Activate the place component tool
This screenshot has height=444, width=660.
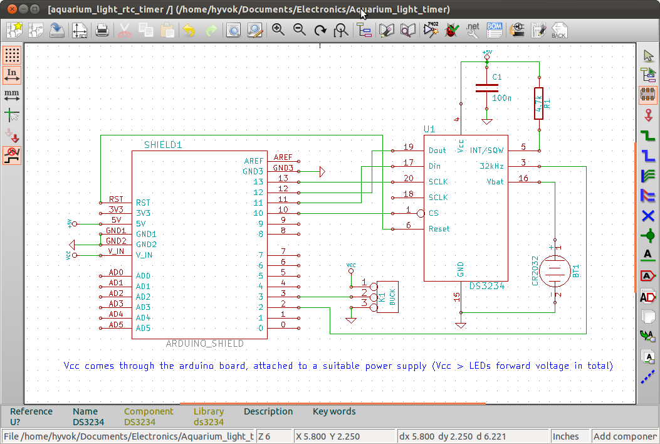click(x=648, y=95)
